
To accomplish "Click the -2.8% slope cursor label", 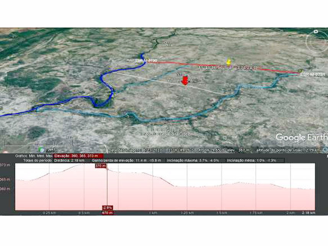I will [107, 208].
